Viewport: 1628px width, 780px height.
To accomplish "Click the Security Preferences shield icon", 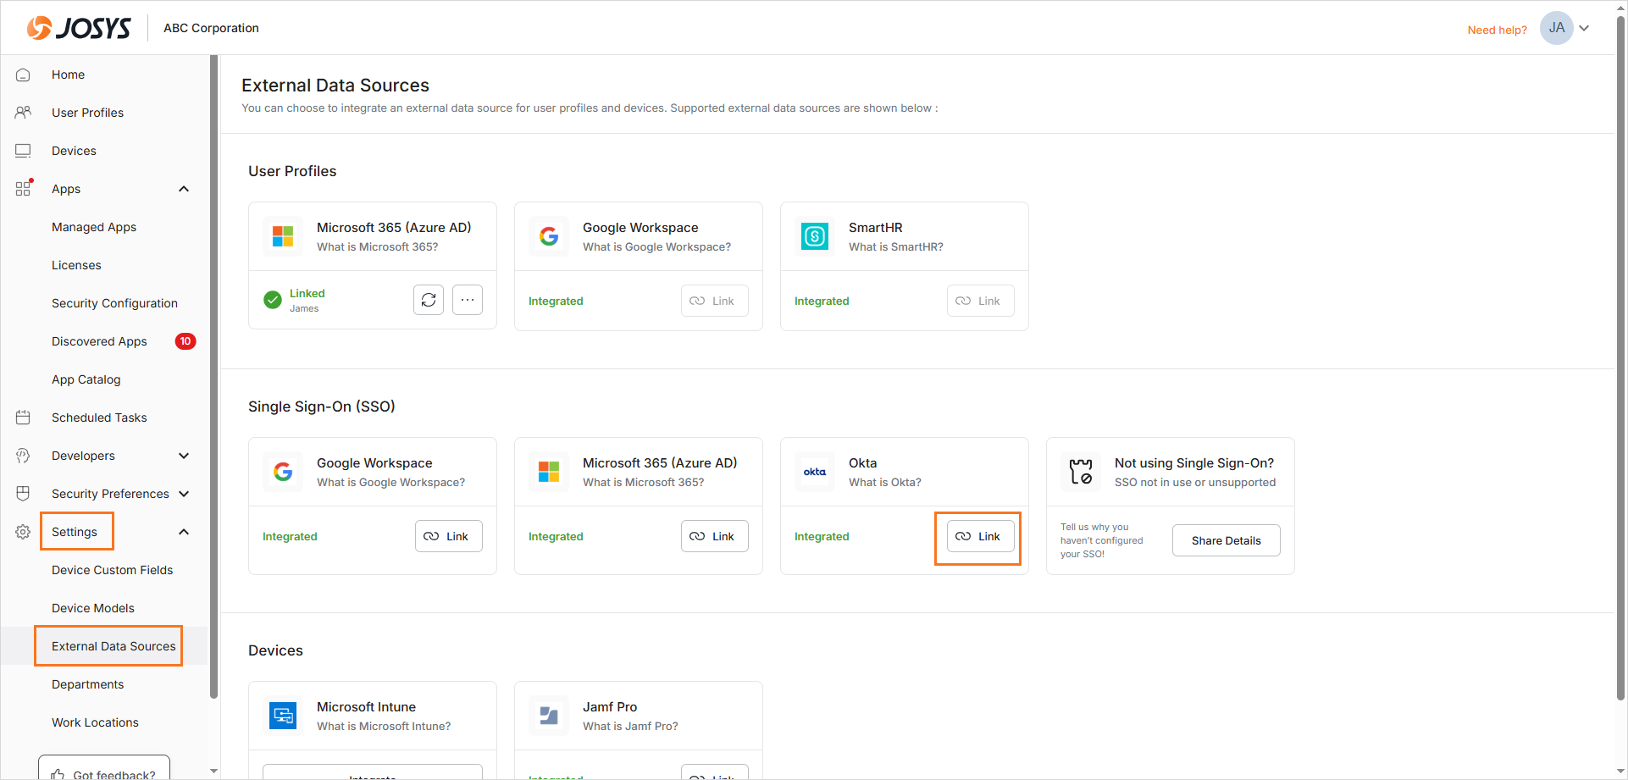I will 23,494.
